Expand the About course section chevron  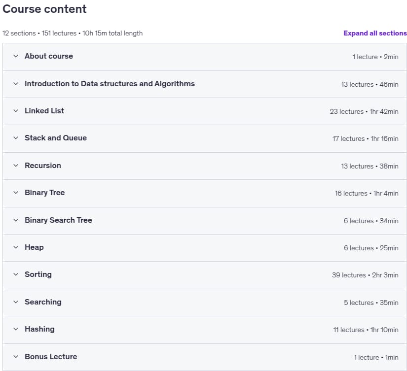(x=16, y=56)
